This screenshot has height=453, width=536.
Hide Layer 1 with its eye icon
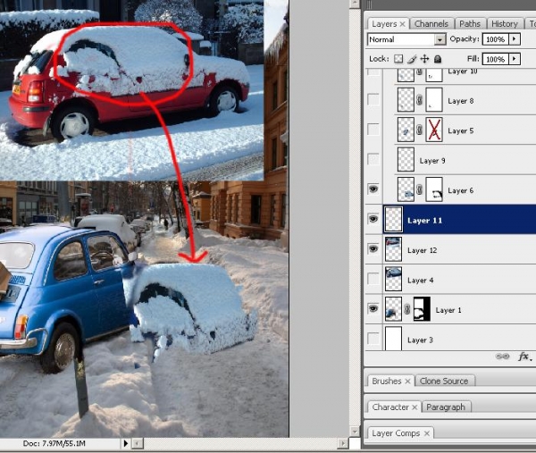click(x=373, y=309)
